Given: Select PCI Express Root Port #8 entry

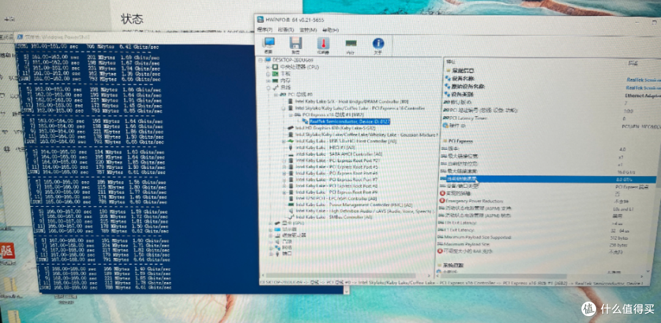Looking at the screenshot, I should (337, 186).
